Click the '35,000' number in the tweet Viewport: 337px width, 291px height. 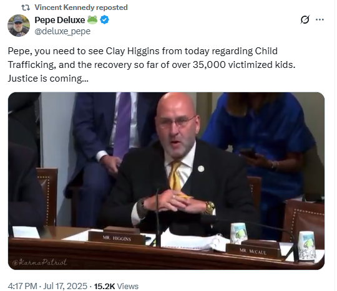pyautogui.click(x=209, y=65)
